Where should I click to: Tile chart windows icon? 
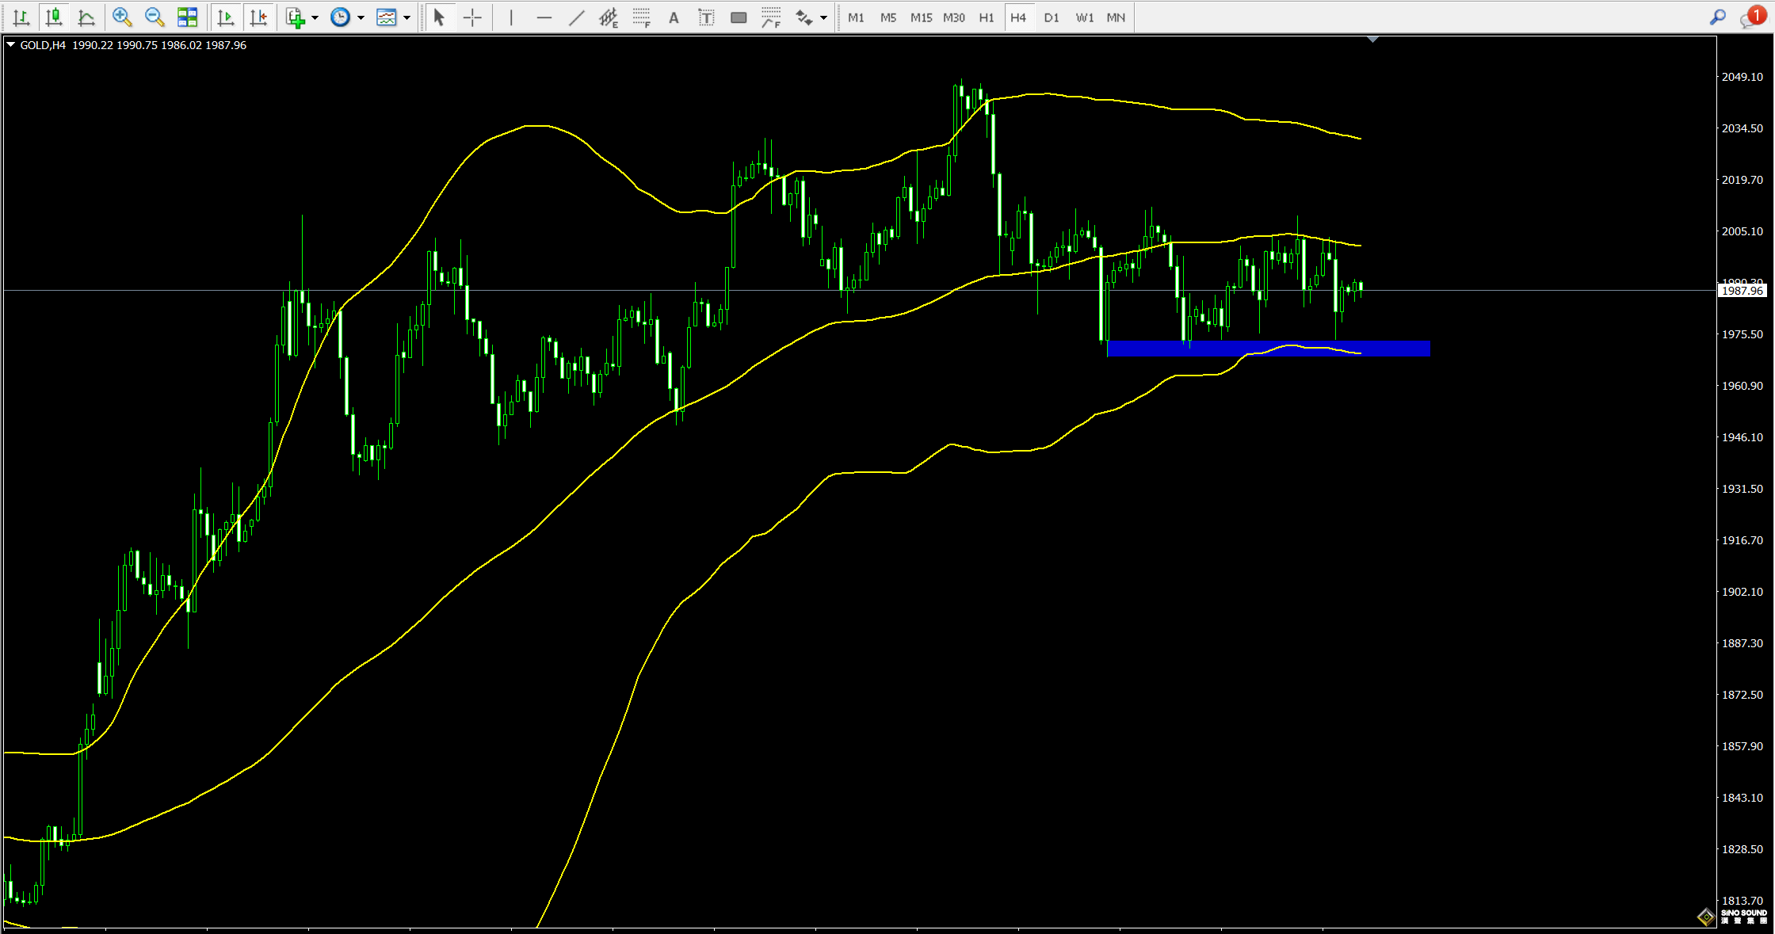click(188, 17)
